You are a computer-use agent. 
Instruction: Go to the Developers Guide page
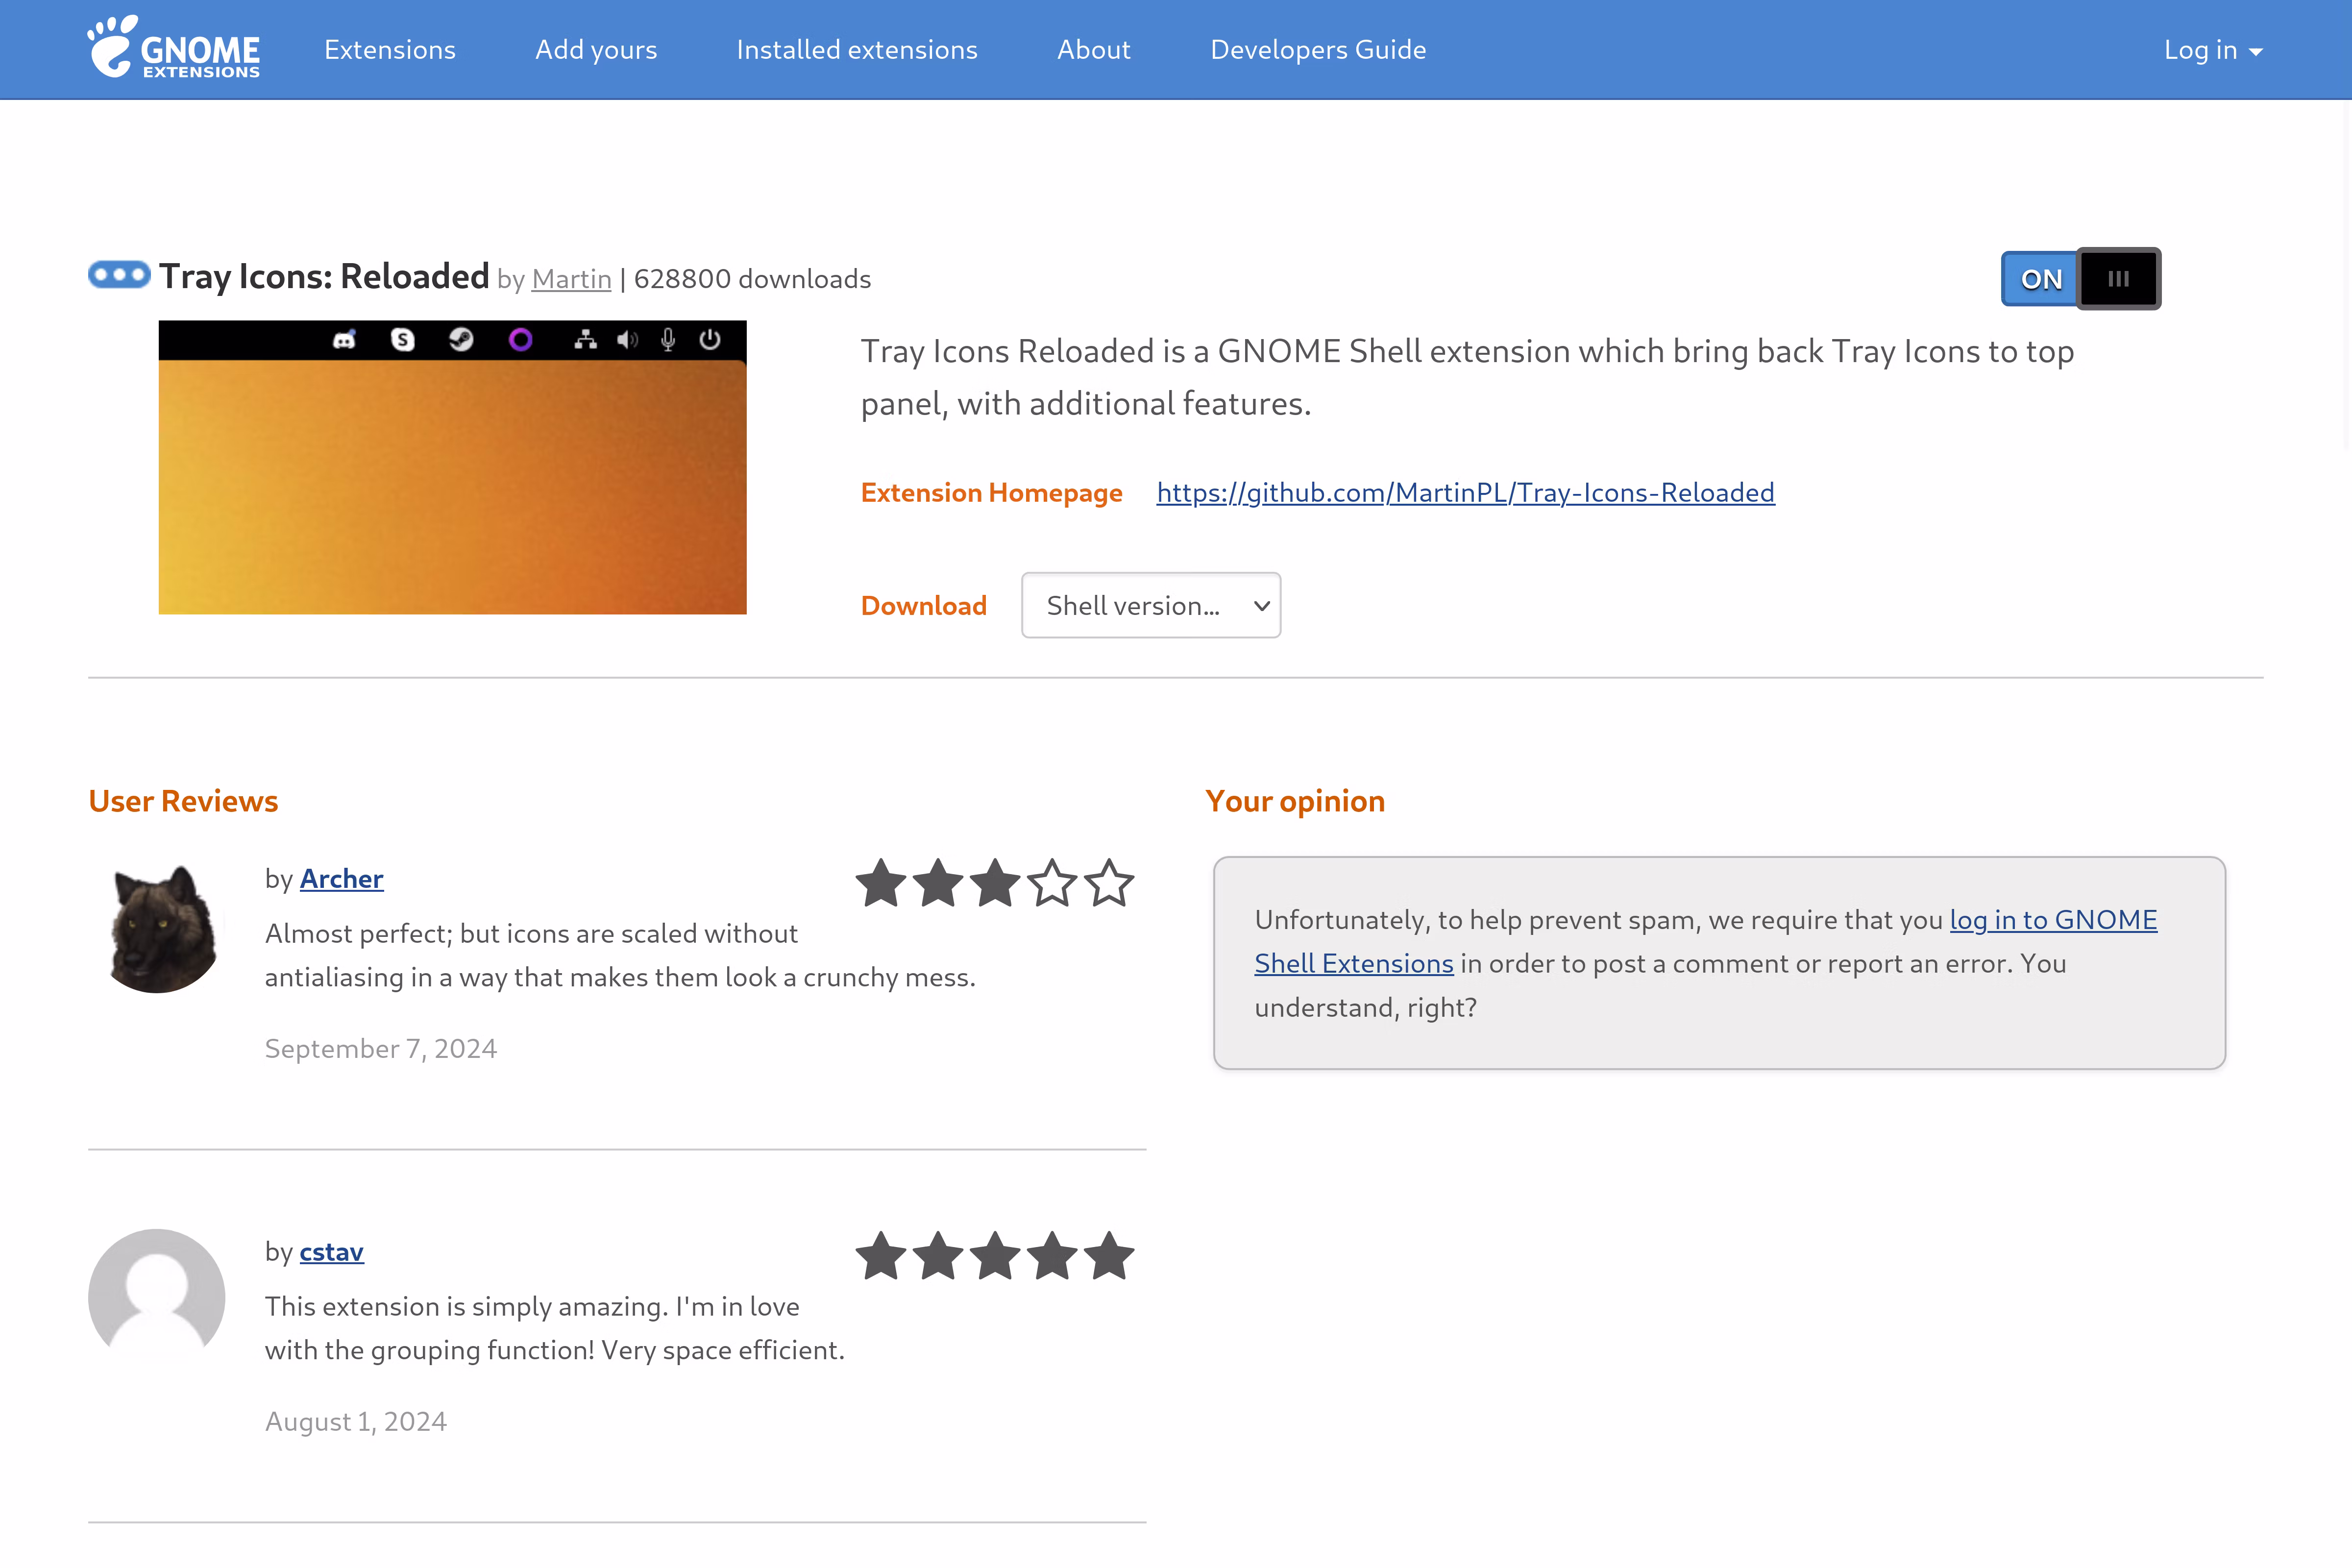[1318, 50]
